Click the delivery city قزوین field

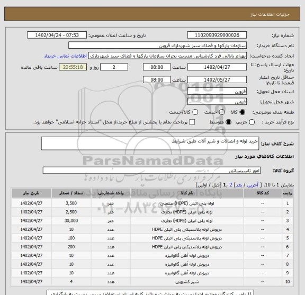[217, 102]
